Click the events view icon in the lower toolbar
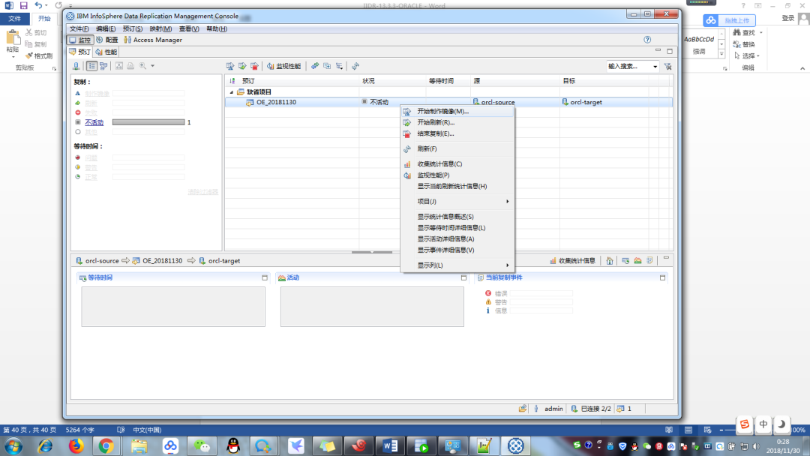810x456 pixels. point(649,261)
